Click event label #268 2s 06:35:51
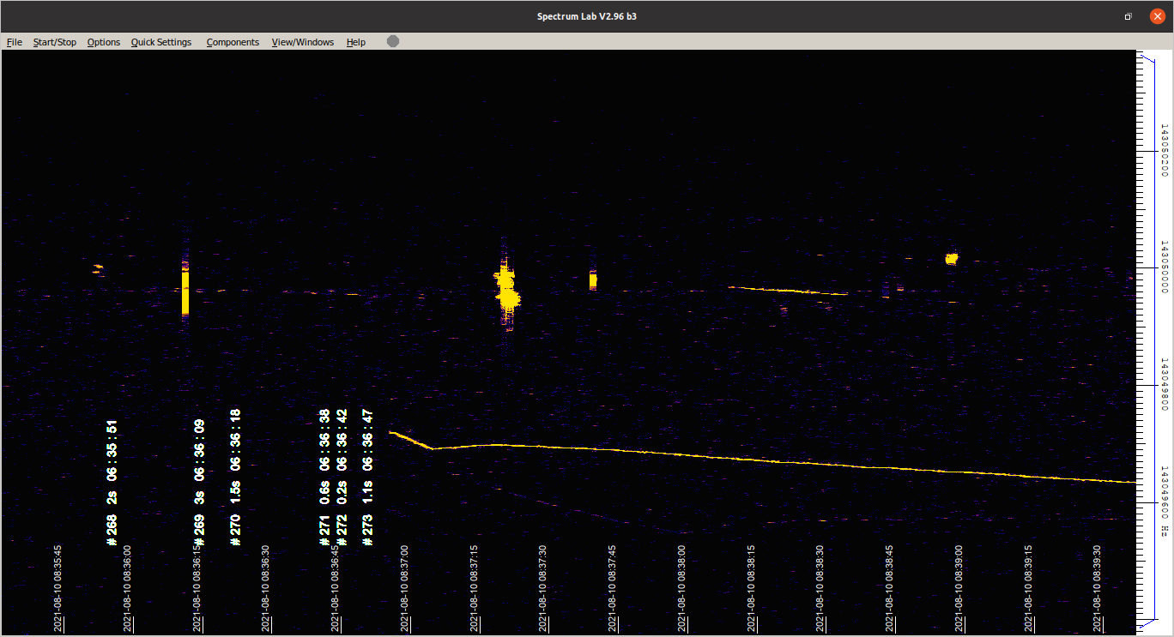Image resolution: width=1174 pixels, height=637 pixels. 112,482
